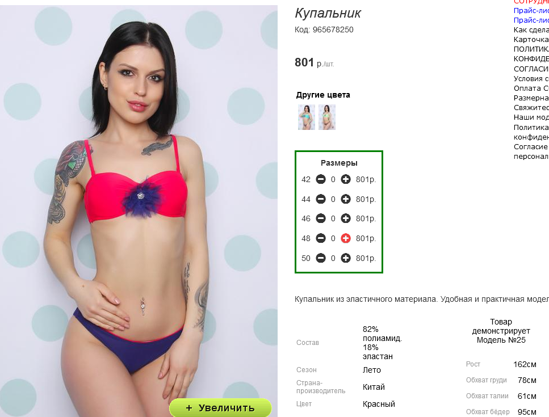Remove one item of size 44
The width and height of the screenshot is (549, 417).
[x=321, y=199]
